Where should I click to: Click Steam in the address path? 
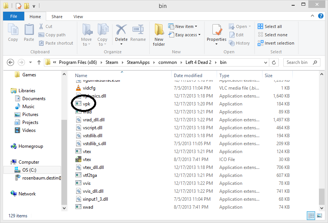pyautogui.click(x=112, y=62)
